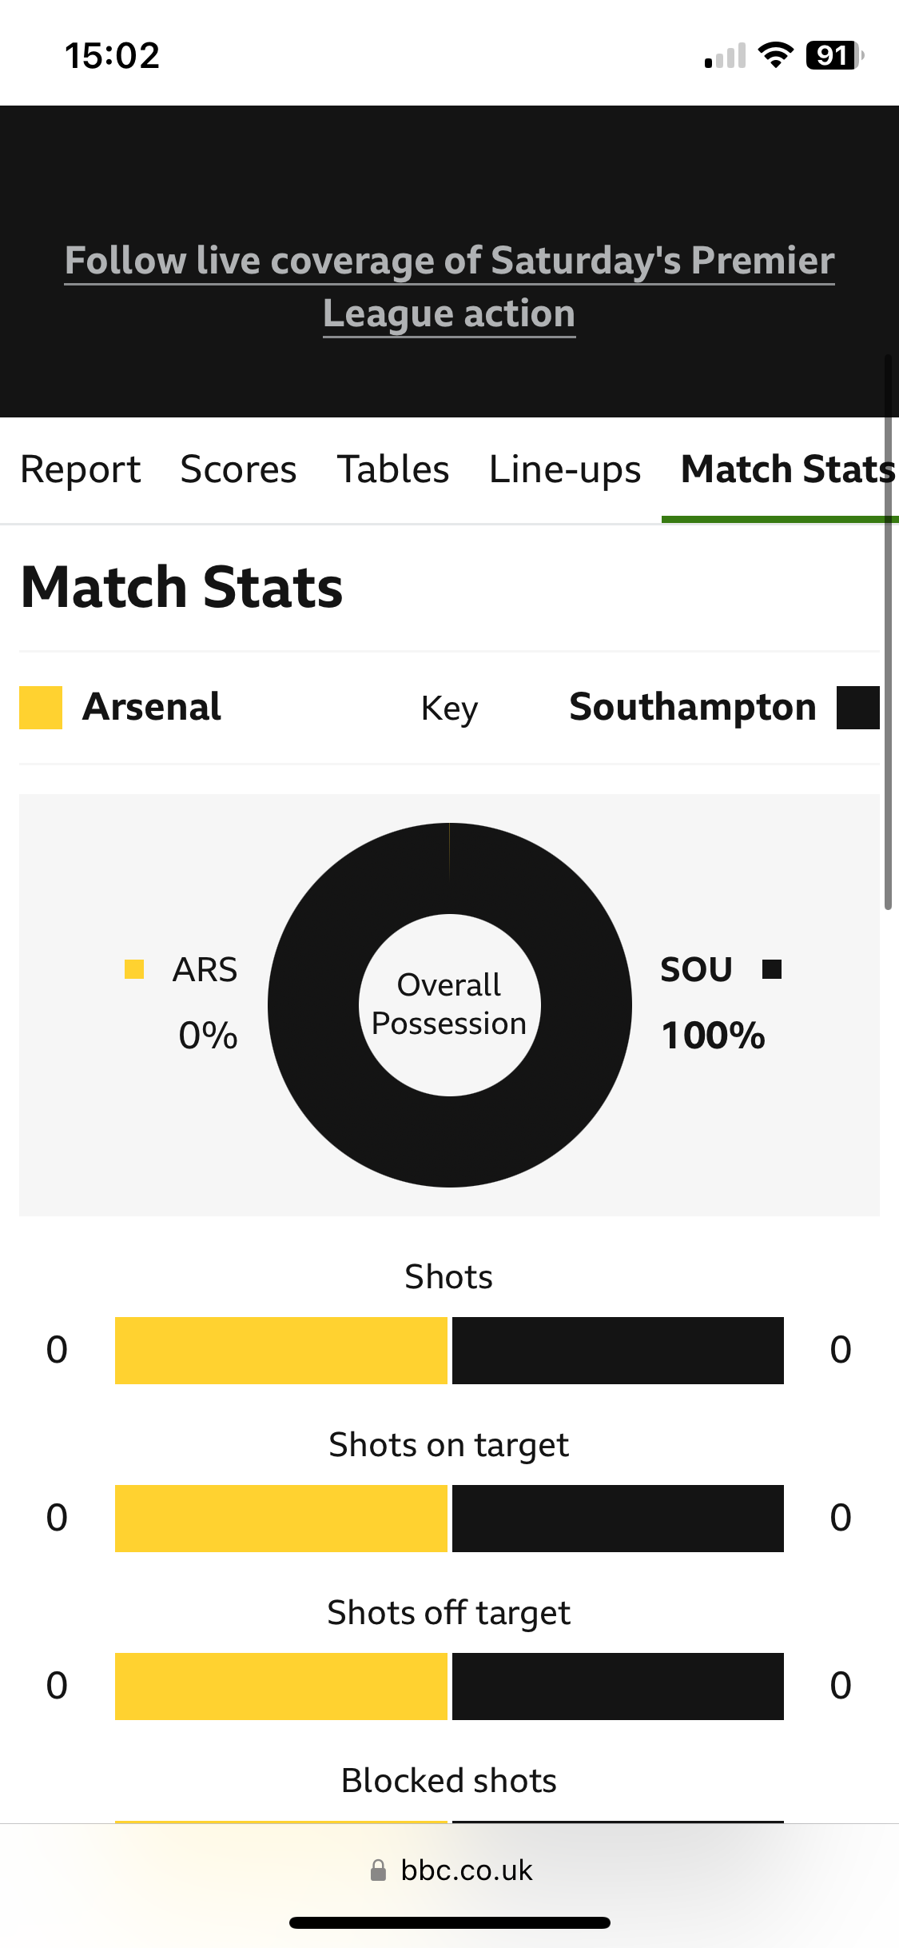Tap the clock showing 15:02
Image resolution: width=899 pixels, height=1948 pixels.
tap(112, 56)
